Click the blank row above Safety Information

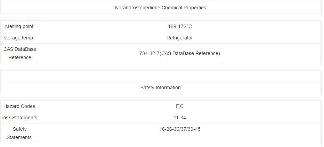point(160,76)
